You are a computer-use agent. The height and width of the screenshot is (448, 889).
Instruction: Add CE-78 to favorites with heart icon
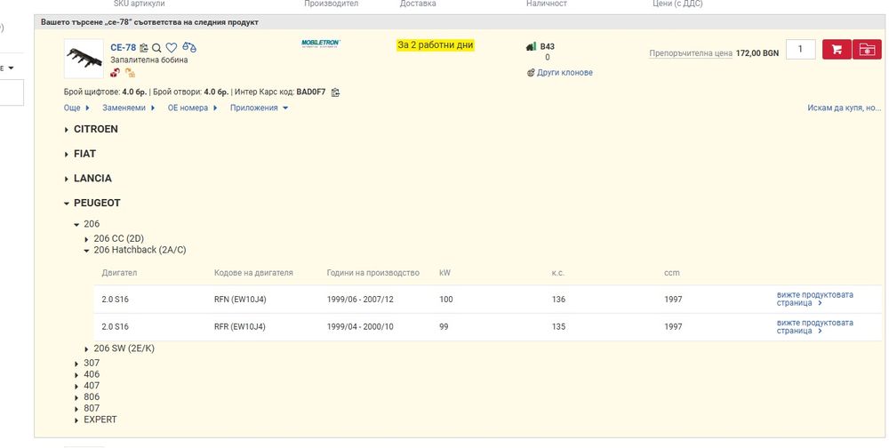point(172,48)
